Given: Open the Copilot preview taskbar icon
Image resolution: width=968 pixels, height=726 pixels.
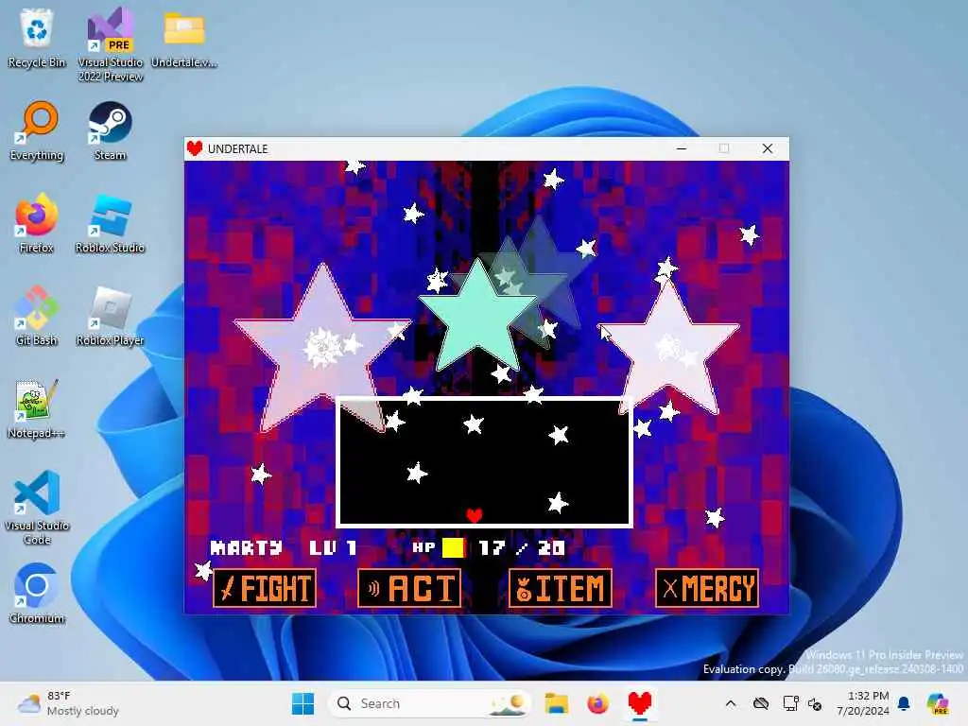Looking at the screenshot, I should click(937, 703).
